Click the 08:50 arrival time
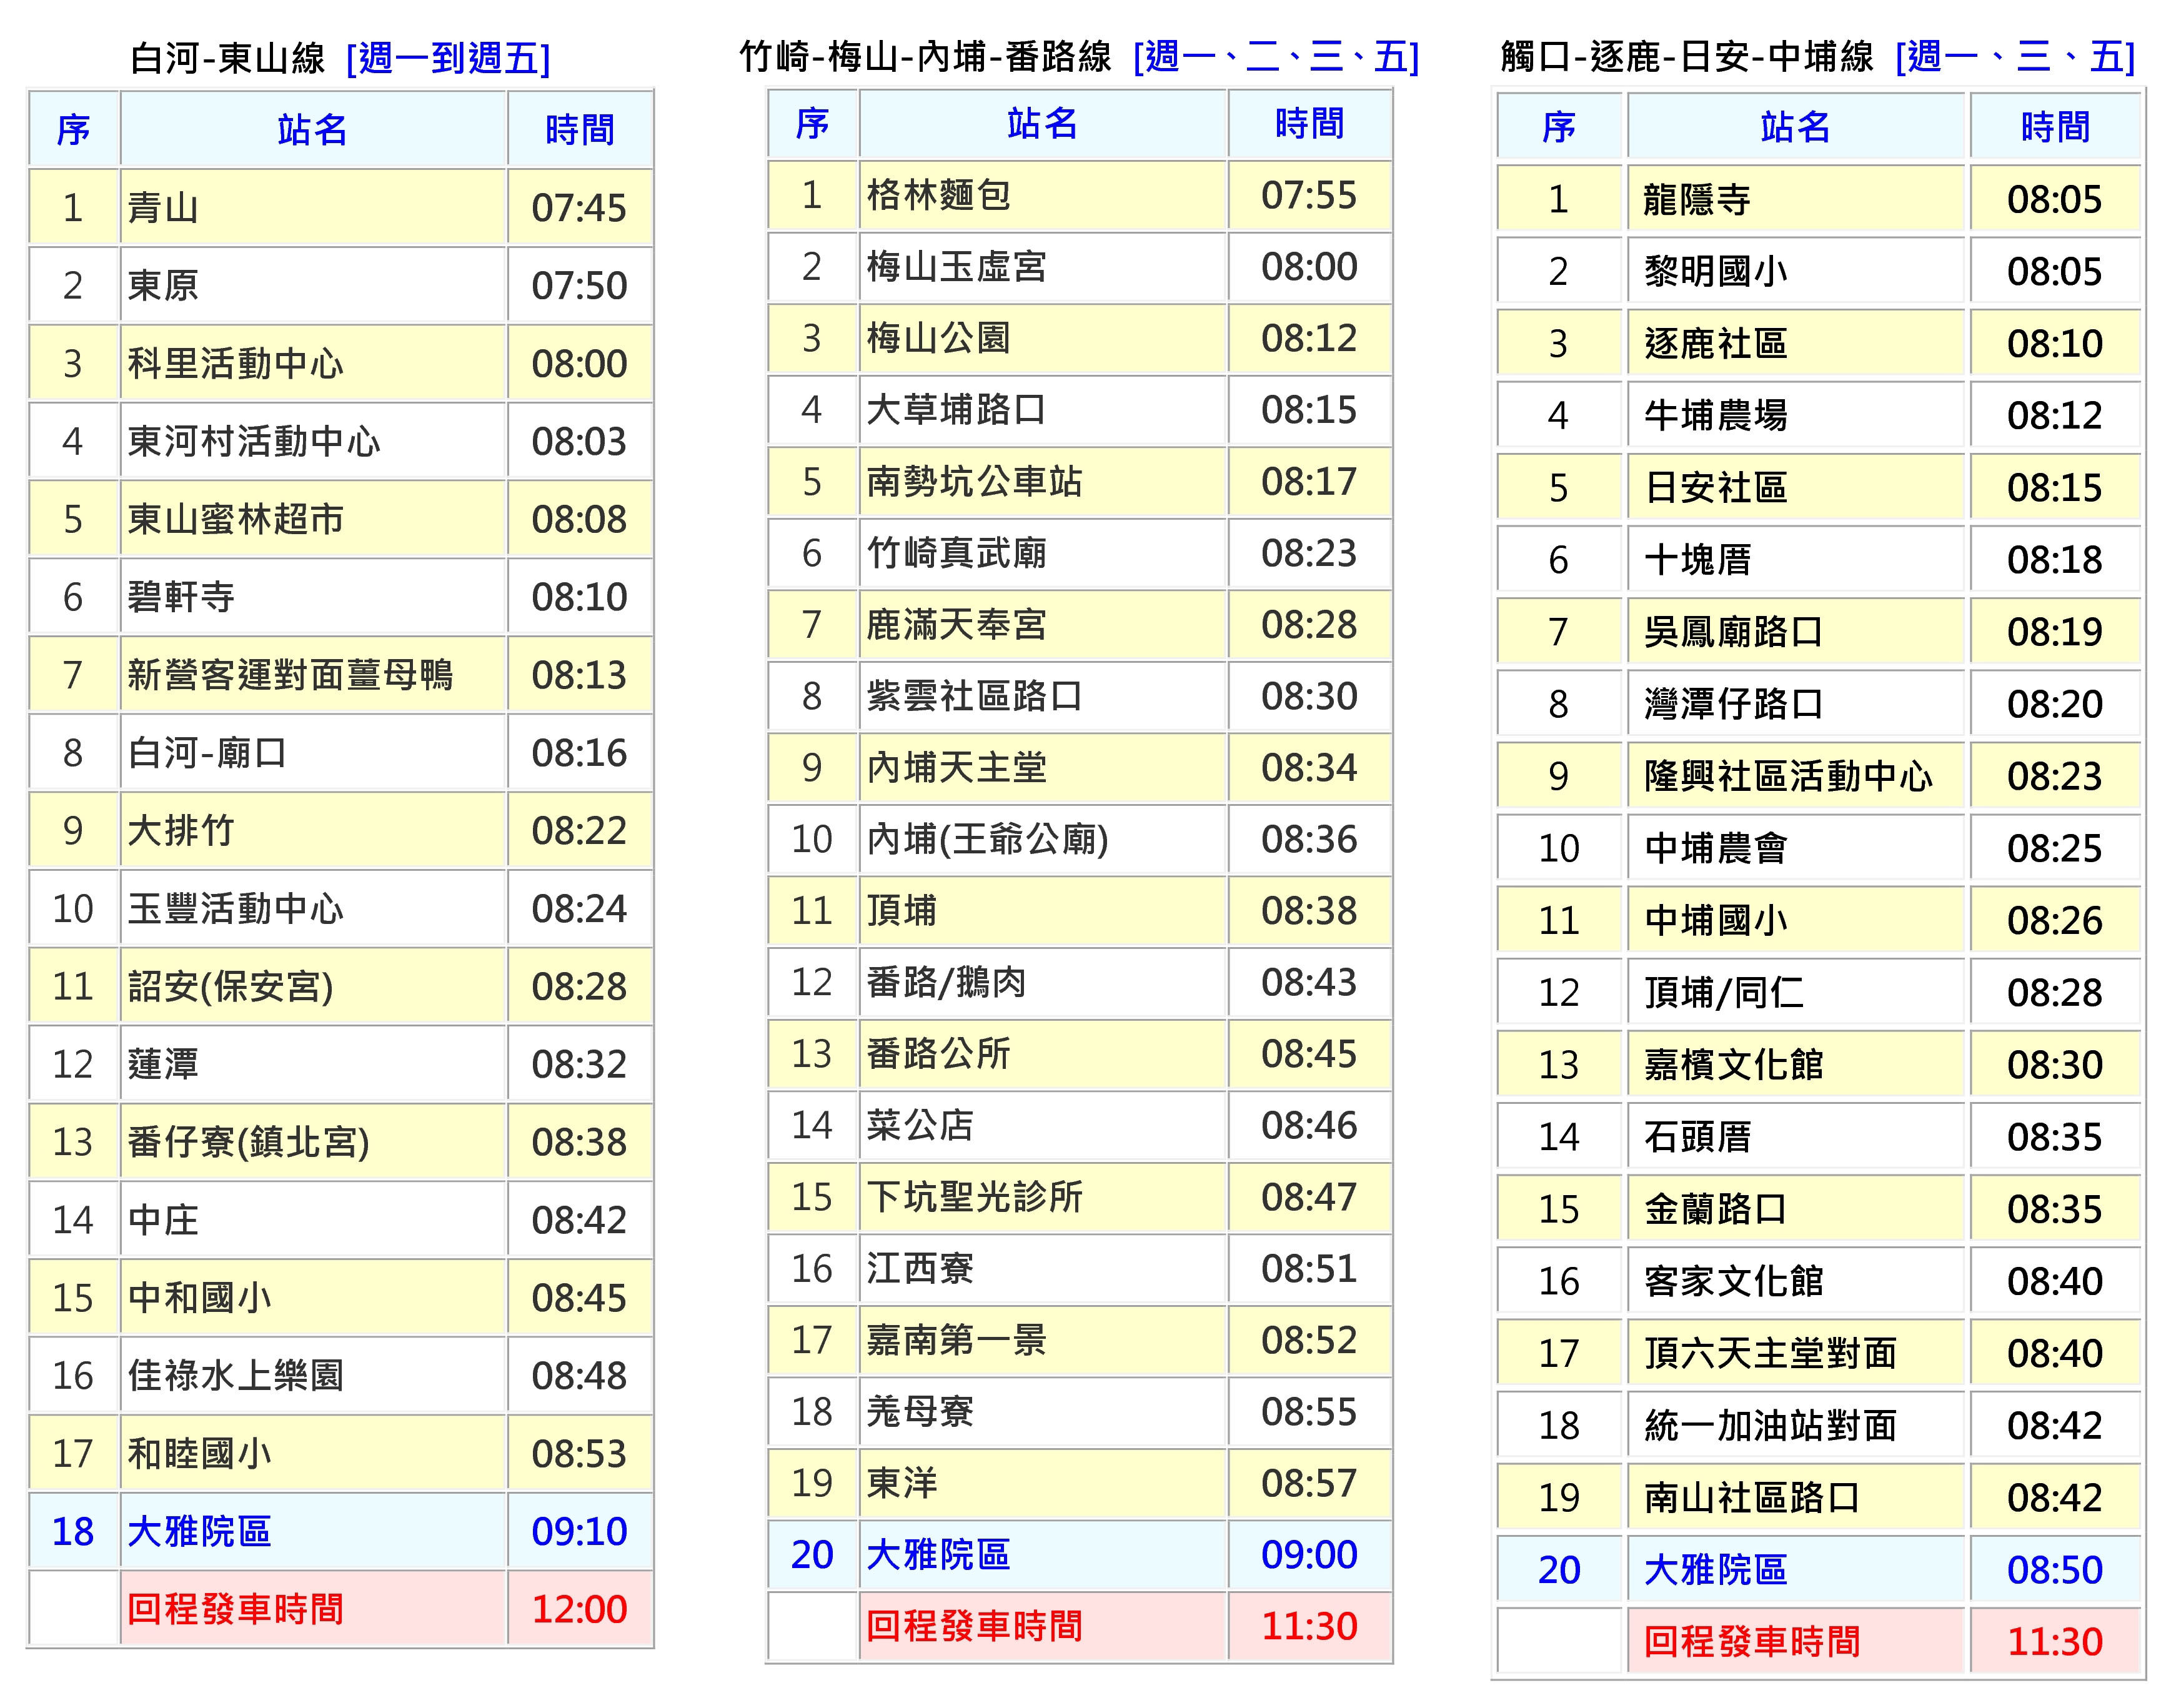 2055,1571
